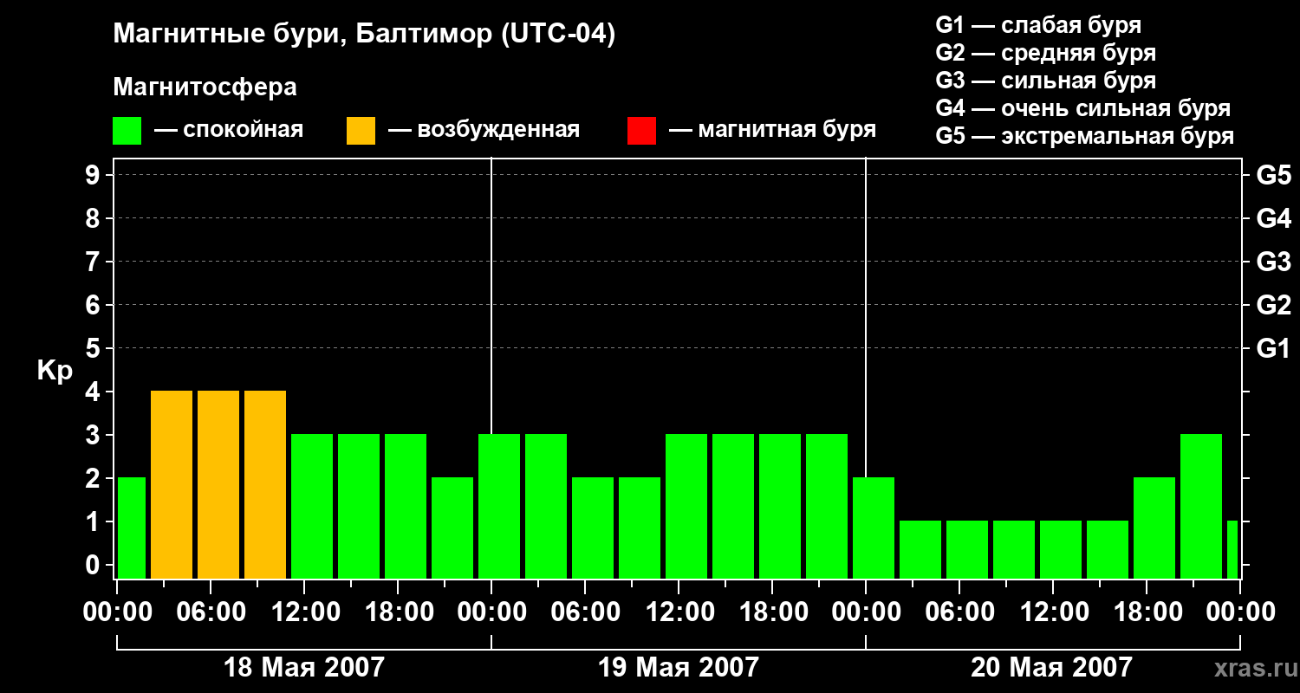This screenshot has height=693, width=1300.
Task: Click the only Kp 3 bar on 20 Мая
Action: (x=1201, y=507)
